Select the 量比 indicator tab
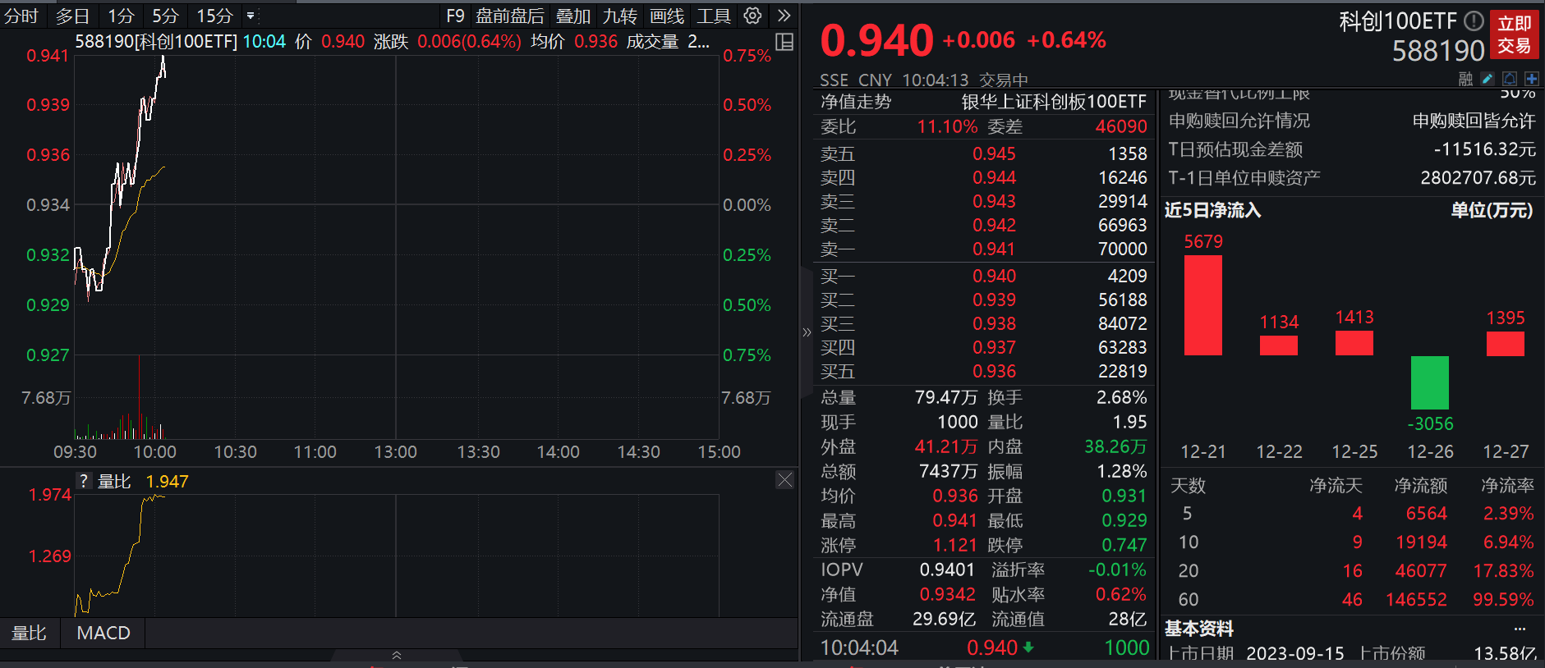 [x=30, y=633]
